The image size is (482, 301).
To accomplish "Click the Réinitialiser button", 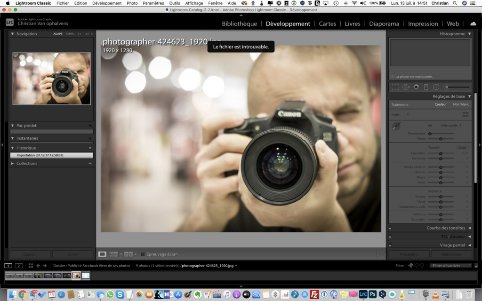I will click(x=451, y=254).
